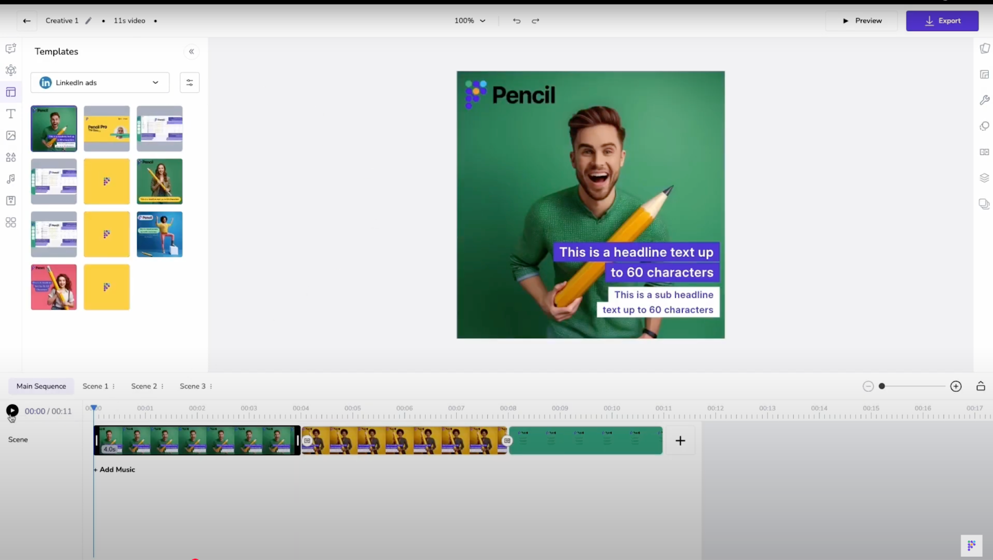Open the Layers panel in the right sidebar

pos(984,178)
